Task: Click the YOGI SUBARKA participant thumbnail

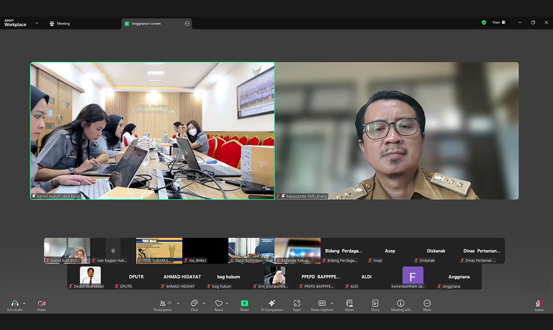Action: (x=159, y=251)
